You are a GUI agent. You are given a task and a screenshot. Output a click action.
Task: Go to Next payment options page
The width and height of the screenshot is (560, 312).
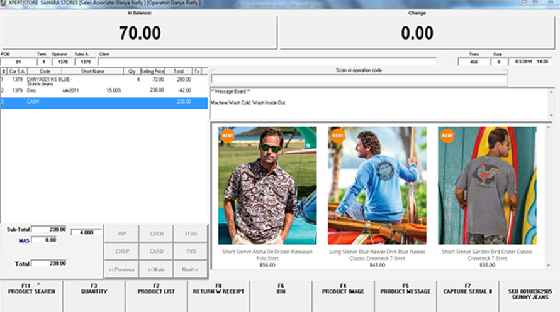190,269
